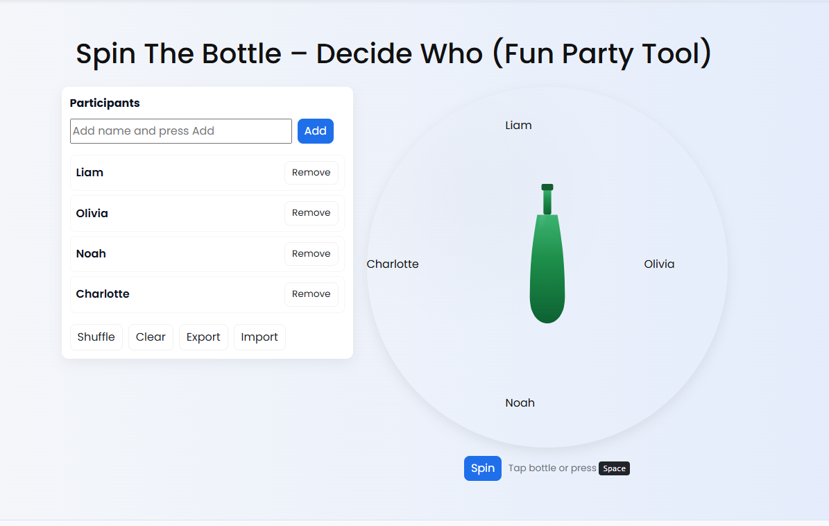The width and height of the screenshot is (829, 526).
Task: Import a participant list
Action: coord(259,337)
